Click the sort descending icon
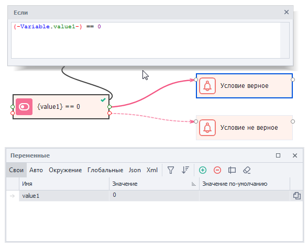Image resolution: width=308 pixels, height=247 pixels. 185,170
